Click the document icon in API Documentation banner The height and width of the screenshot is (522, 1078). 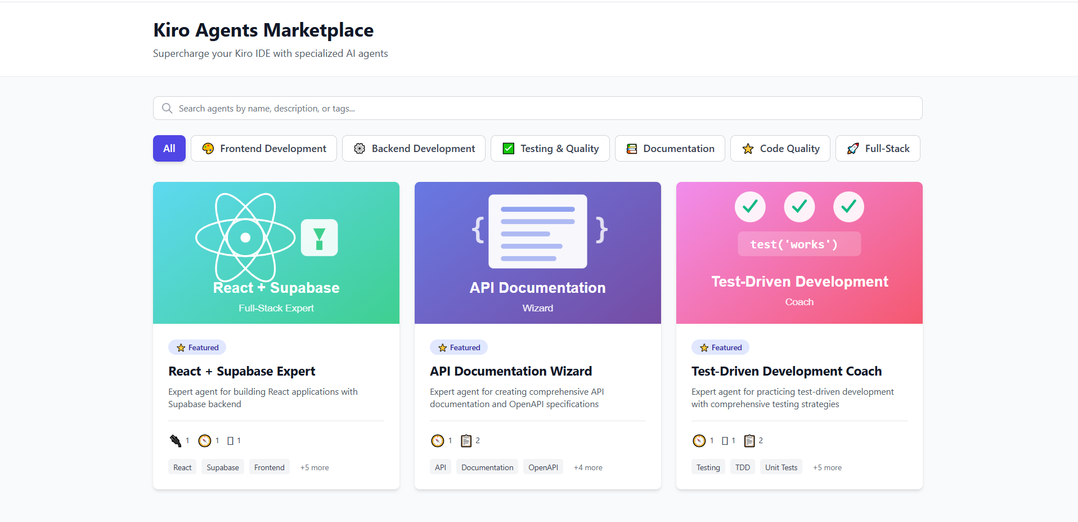538,231
